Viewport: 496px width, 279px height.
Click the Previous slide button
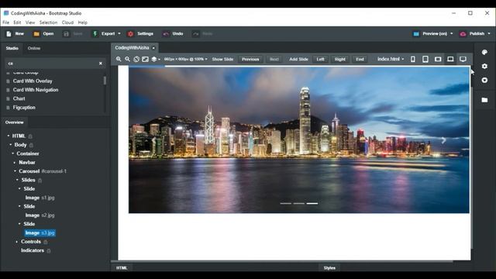click(250, 59)
